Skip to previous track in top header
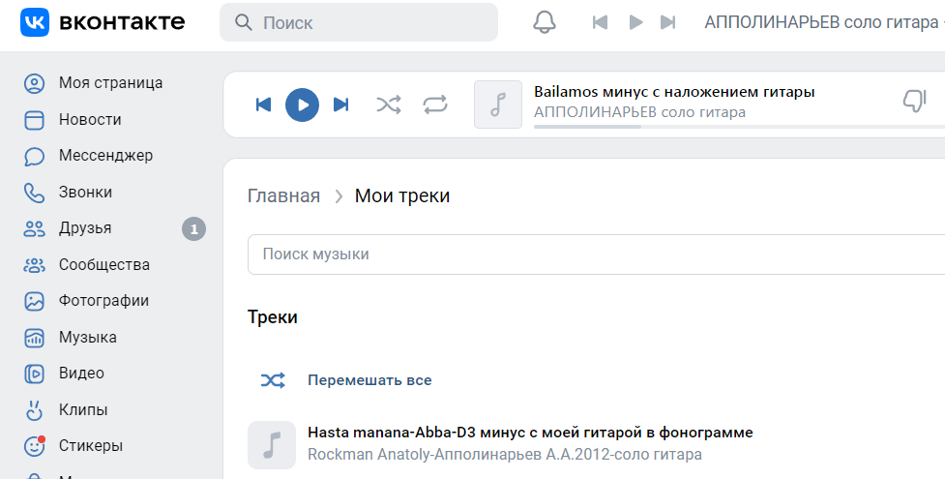The height and width of the screenshot is (479, 945). tap(600, 22)
